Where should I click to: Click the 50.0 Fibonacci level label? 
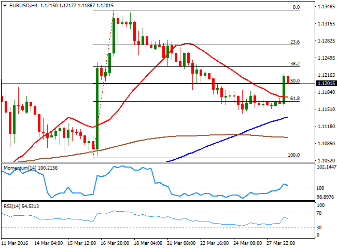(295, 80)
